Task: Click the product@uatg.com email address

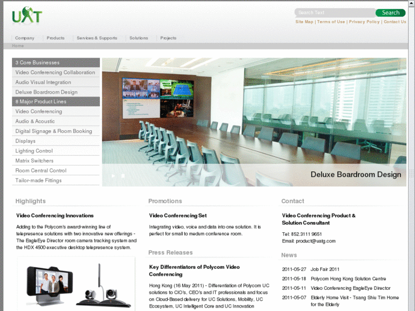Action: (316, 241)
